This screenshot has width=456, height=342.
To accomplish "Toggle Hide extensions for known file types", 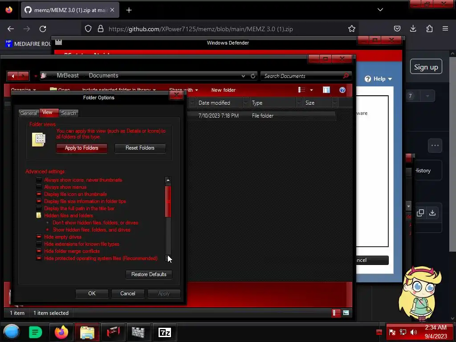I will point(39,244).
